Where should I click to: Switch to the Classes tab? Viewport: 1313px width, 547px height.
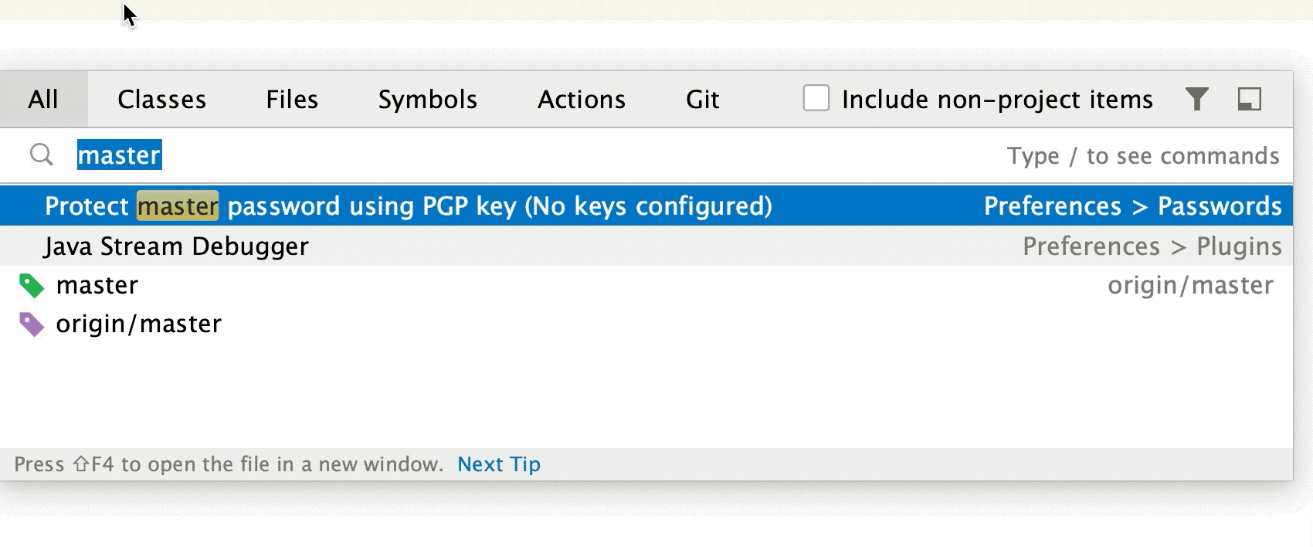(x=161, y=99)
